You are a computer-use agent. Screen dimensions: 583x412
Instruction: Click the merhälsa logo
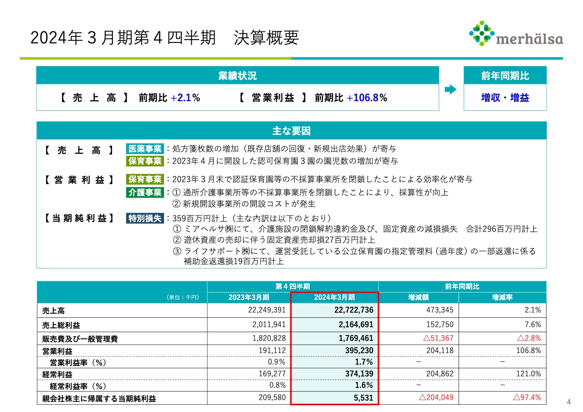tap(516, 34)
